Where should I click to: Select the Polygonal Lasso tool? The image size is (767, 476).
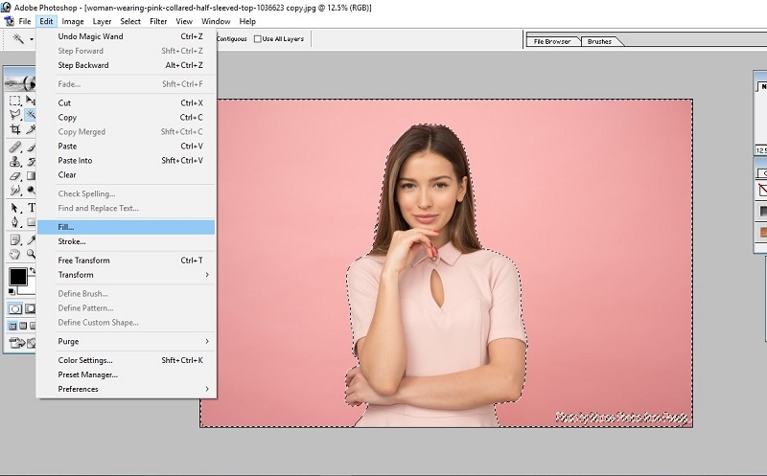click(15, 115)
